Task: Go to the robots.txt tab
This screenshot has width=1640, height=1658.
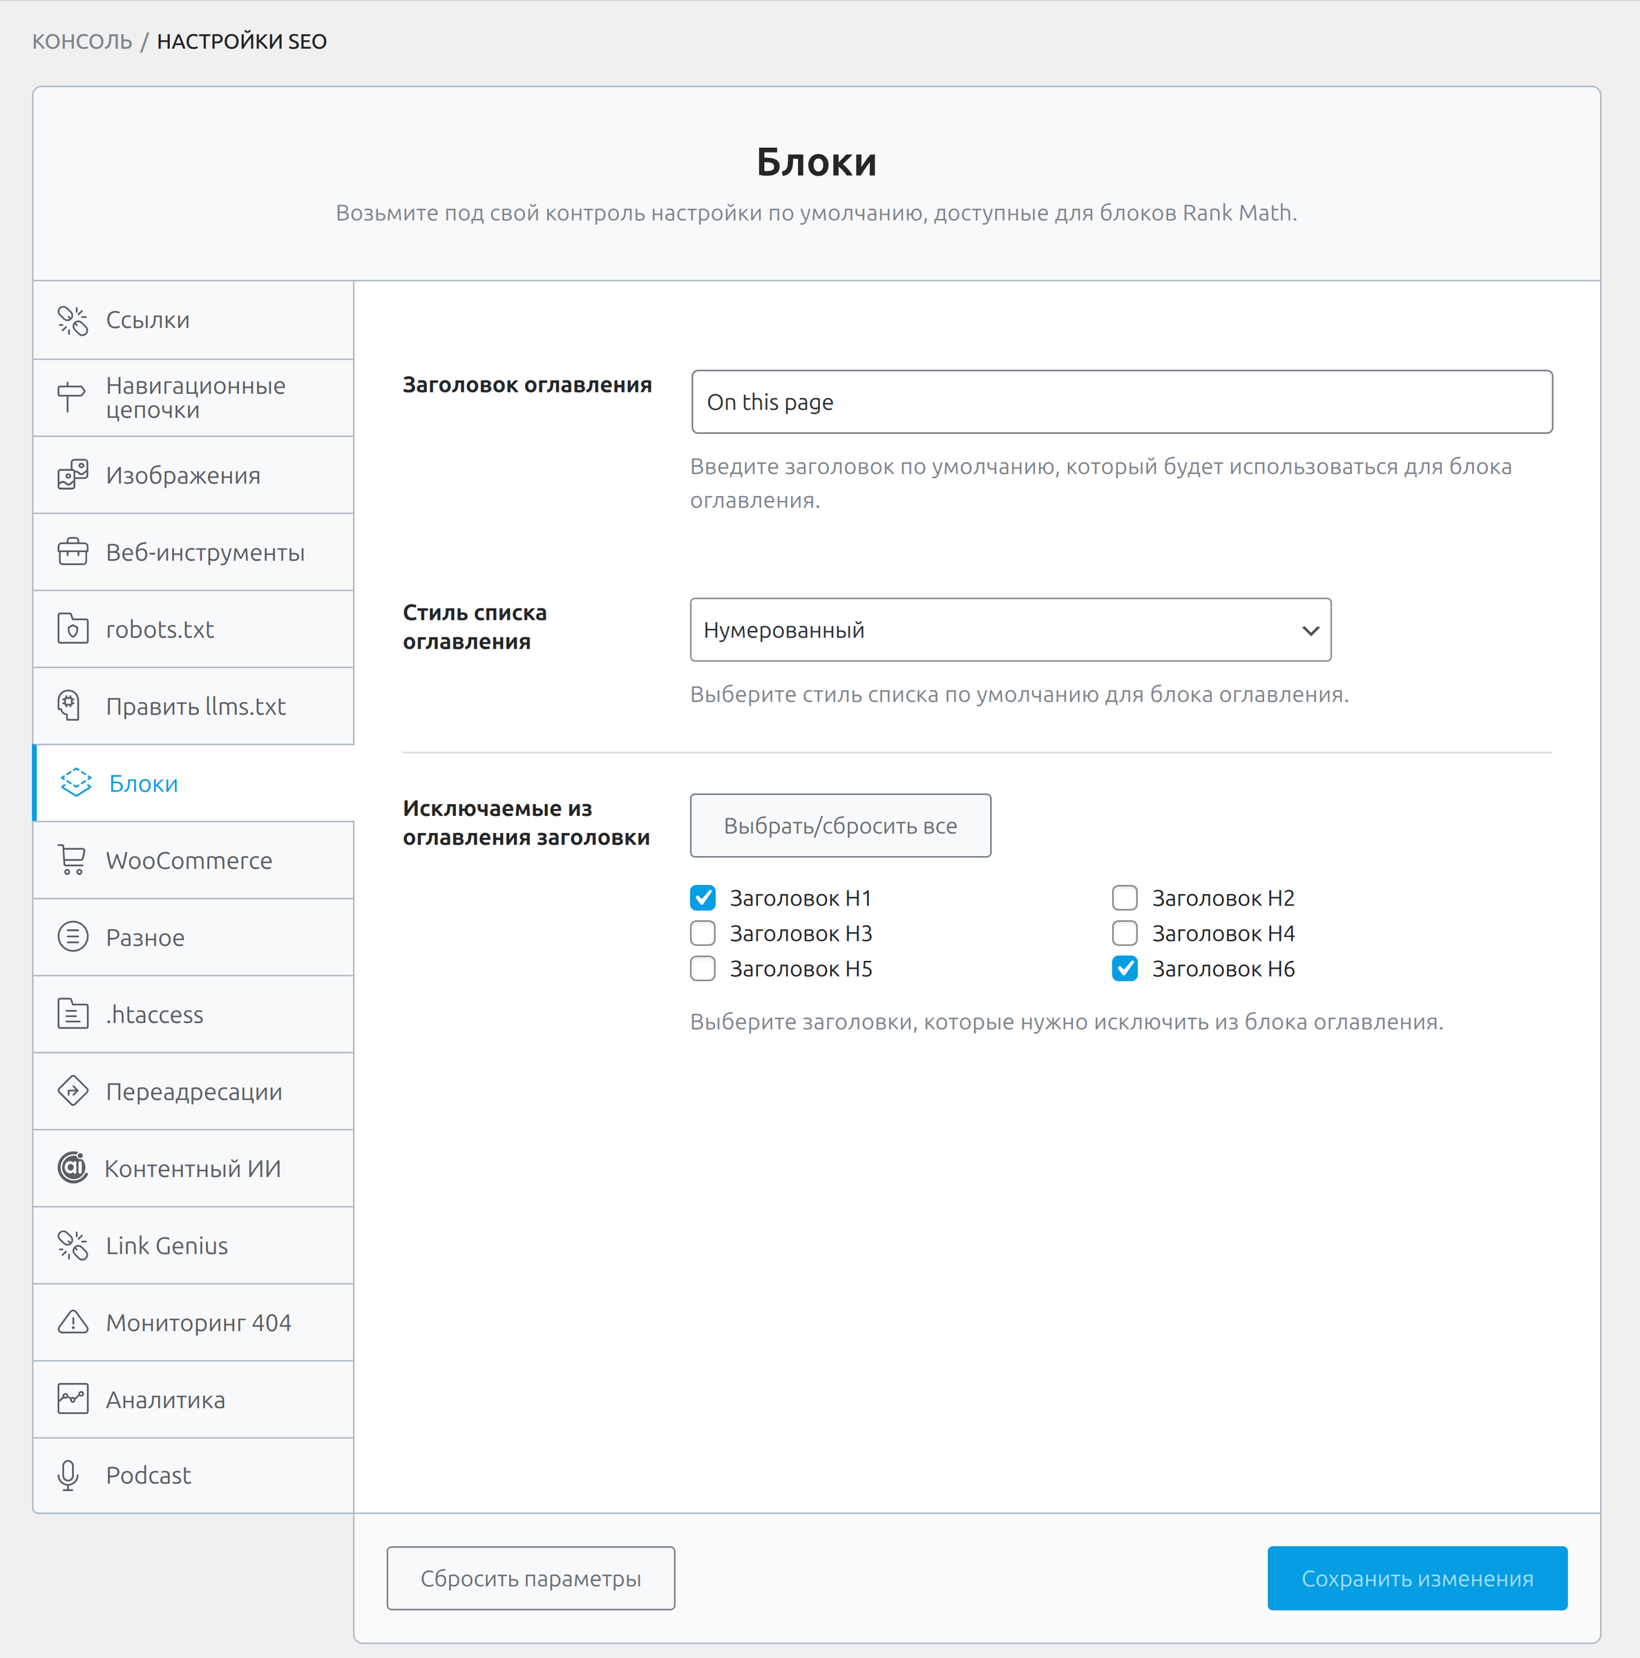Action: pos(193,629)
